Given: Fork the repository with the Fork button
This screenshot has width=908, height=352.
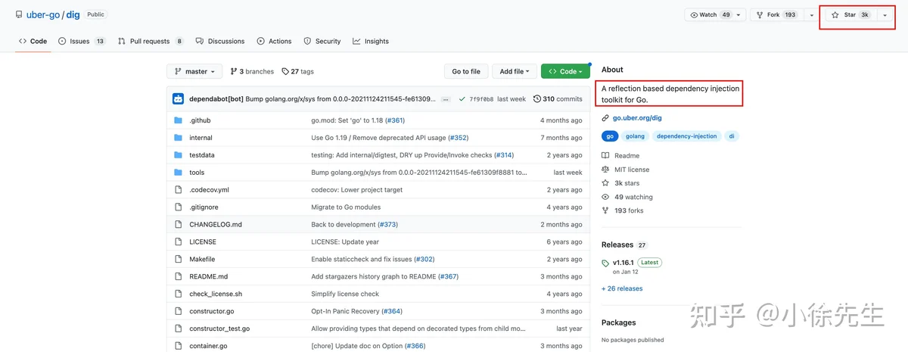Looking at the screenshot, I should (777, 14).
